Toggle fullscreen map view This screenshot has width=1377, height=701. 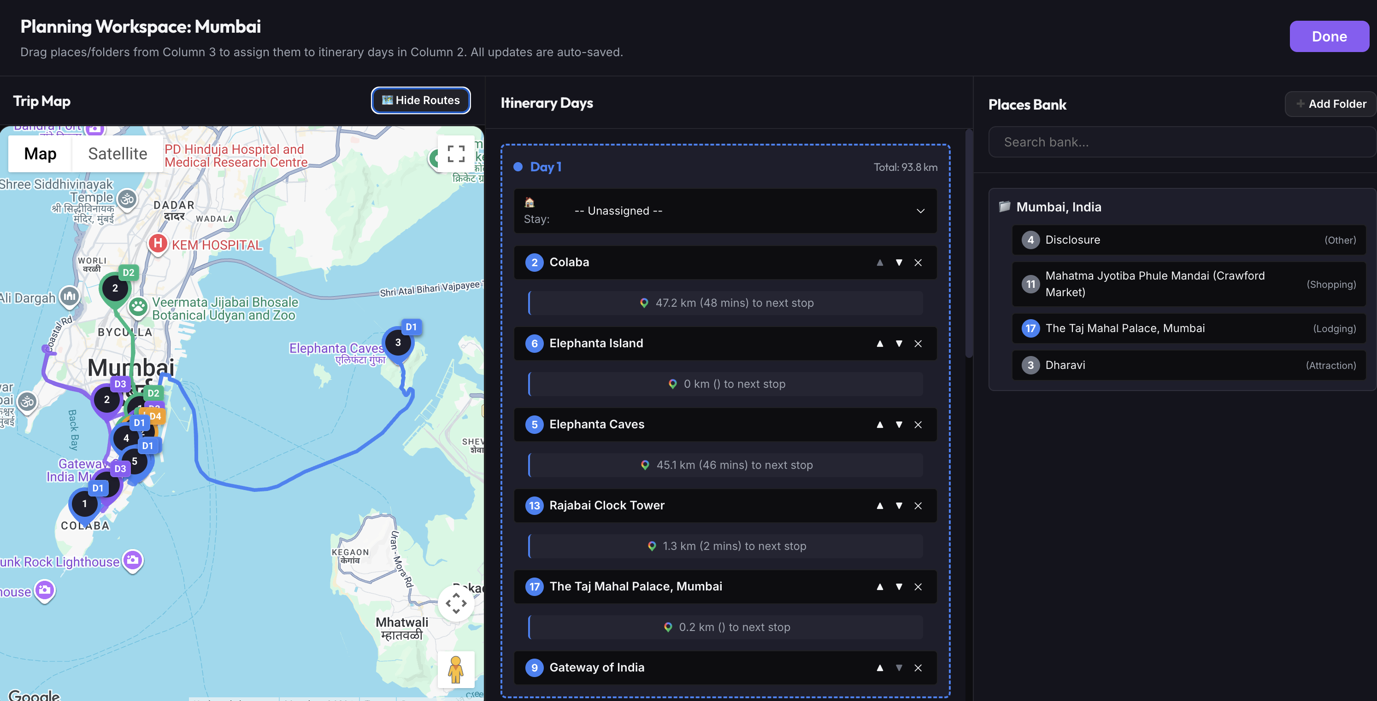click(x=456, y=154)
